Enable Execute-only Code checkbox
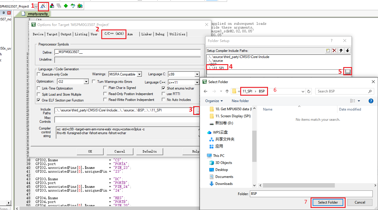The width and height of the screenshot is (378, 210). (x=39, y=74)
